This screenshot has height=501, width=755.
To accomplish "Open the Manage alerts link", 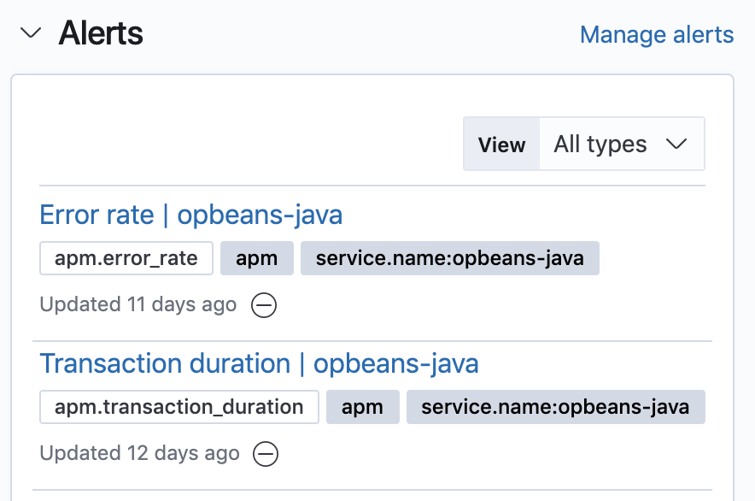I will tap(656, 35).
